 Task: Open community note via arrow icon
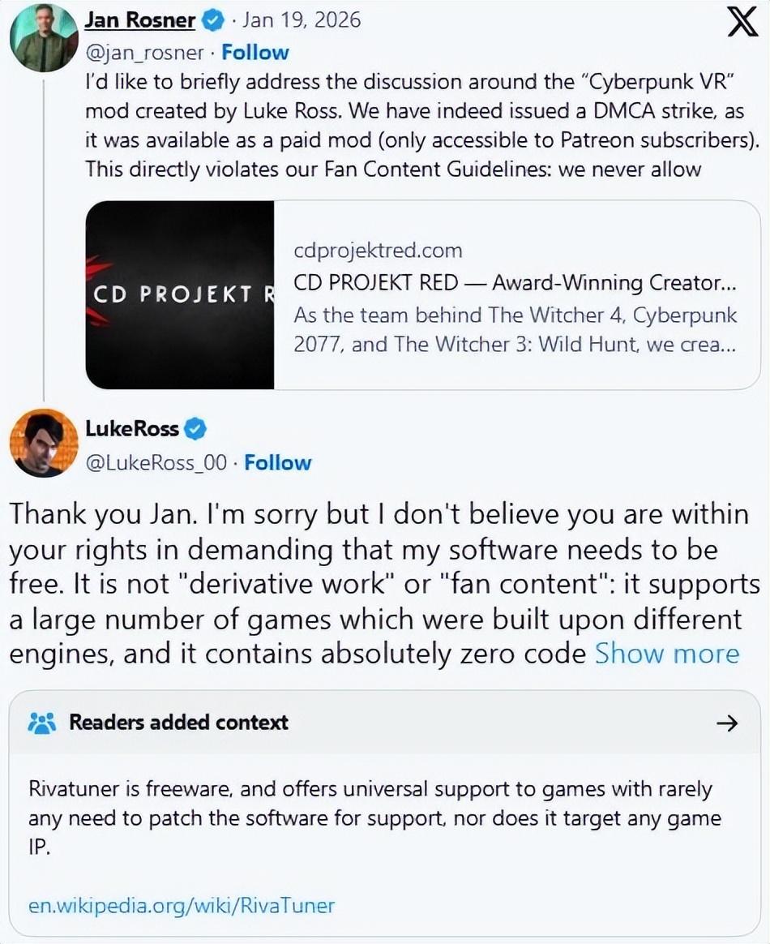click(728, 723)
